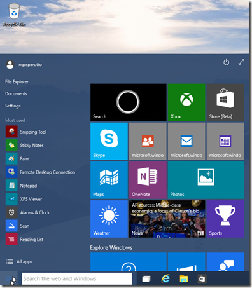Open the Store (Beta) tile
The height and width of the screenshot is (288, 252).
[225, 102]
